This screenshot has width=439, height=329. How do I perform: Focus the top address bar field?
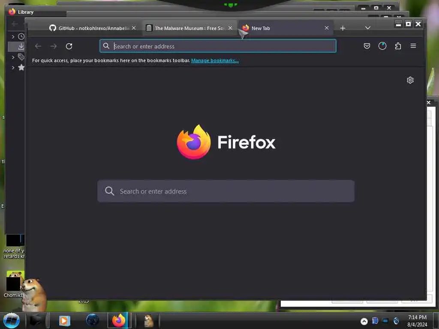[218, 46]
